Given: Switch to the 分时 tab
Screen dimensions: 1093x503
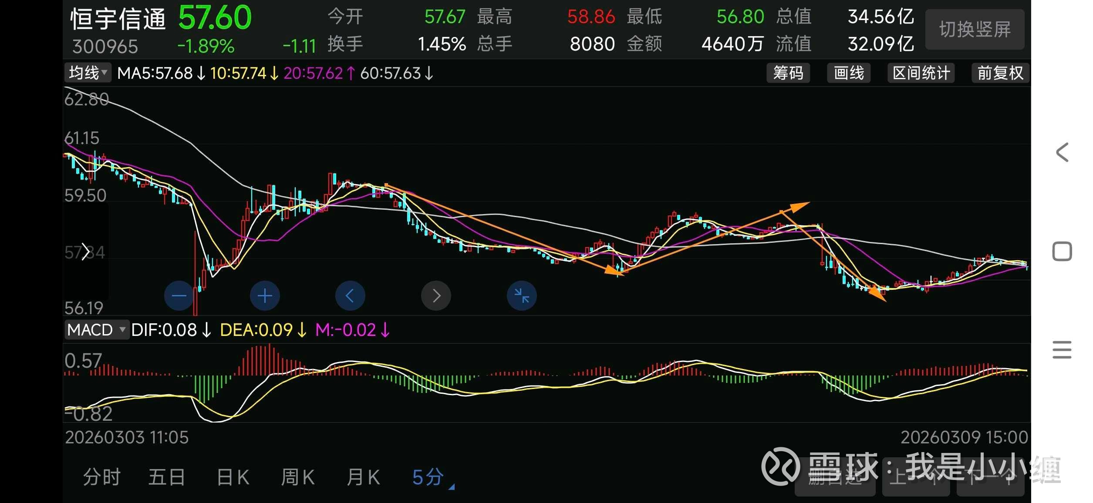Looking at the screenshot, I should [101, 477].
